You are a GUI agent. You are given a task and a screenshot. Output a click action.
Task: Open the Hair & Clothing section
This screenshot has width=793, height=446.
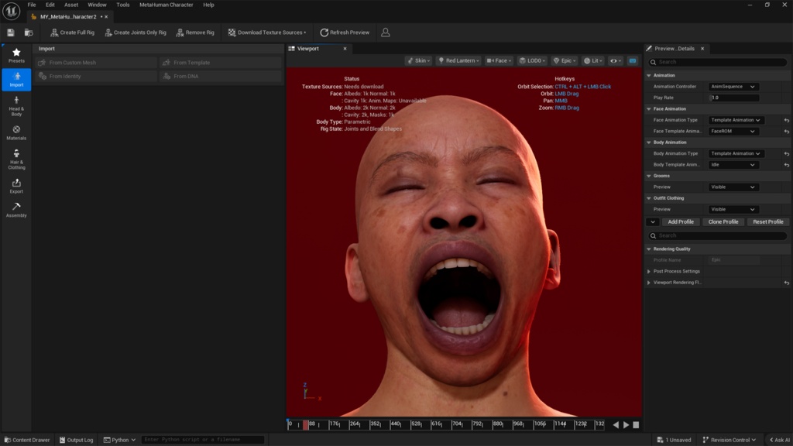16,160
